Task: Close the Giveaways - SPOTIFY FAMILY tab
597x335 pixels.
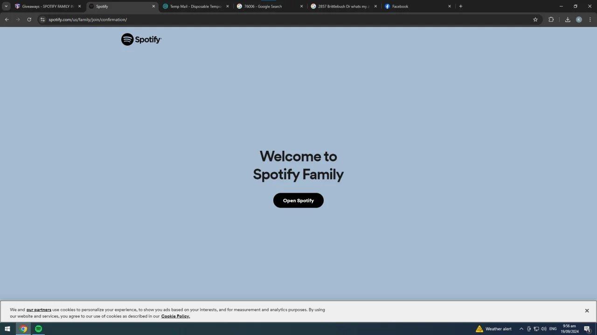Action: click(79, 7)
